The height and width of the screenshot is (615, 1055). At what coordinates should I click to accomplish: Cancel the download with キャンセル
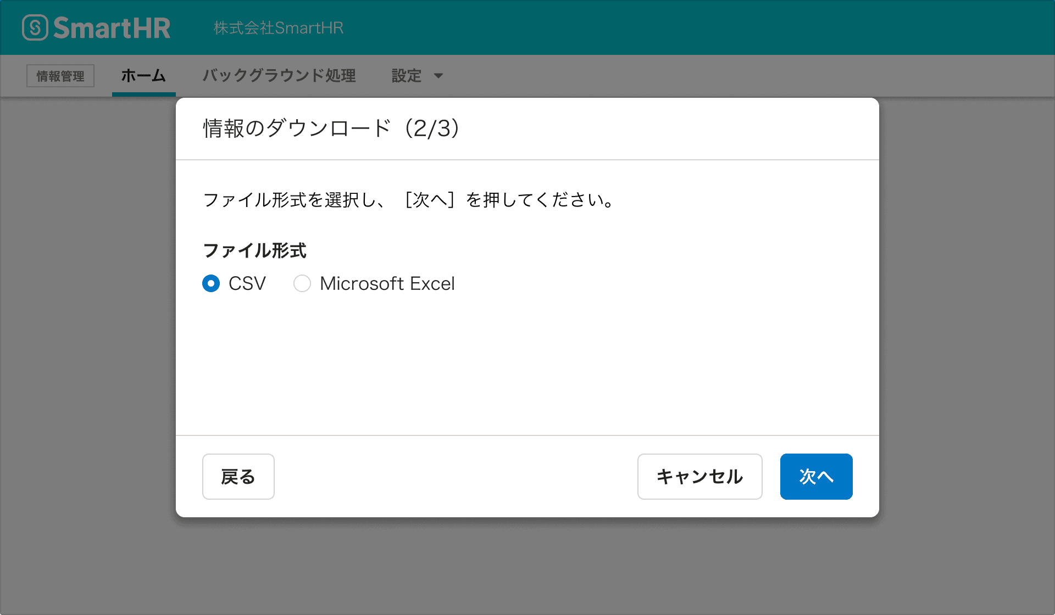tap(699, 477)
